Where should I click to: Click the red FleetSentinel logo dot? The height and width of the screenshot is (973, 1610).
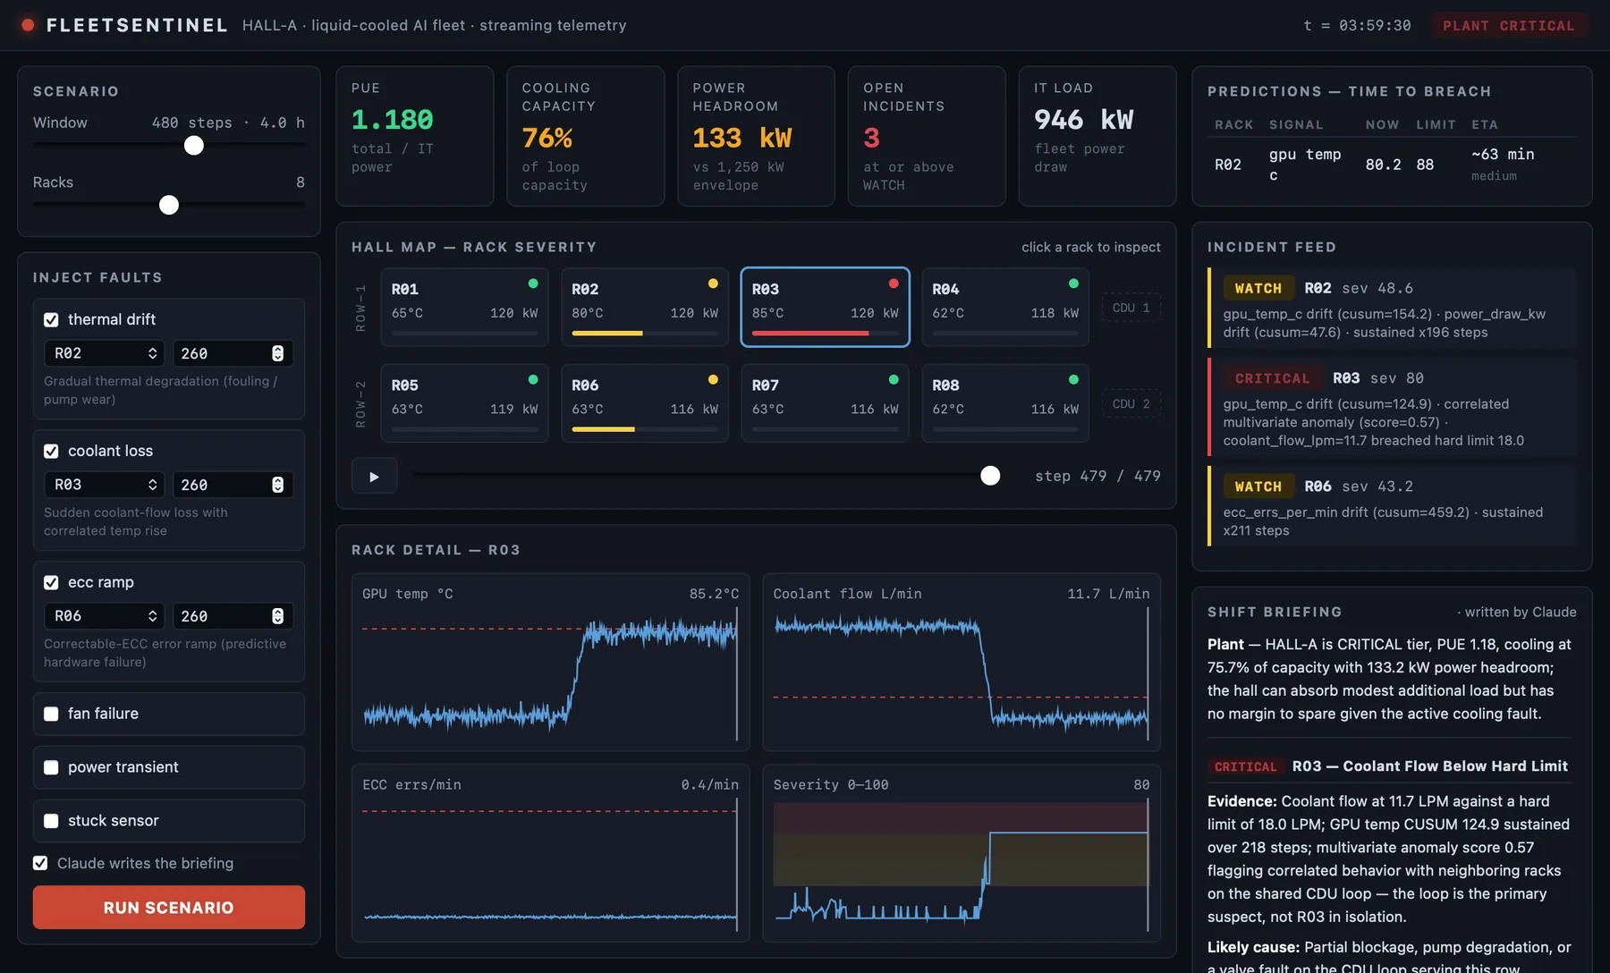(28, 25)
